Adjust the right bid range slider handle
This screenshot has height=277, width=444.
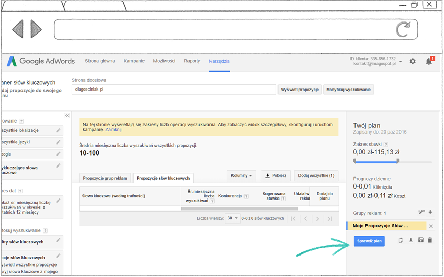tap(398, 161)
